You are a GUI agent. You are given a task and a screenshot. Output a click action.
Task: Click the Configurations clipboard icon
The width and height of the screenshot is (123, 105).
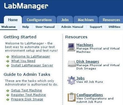(71, 97)
